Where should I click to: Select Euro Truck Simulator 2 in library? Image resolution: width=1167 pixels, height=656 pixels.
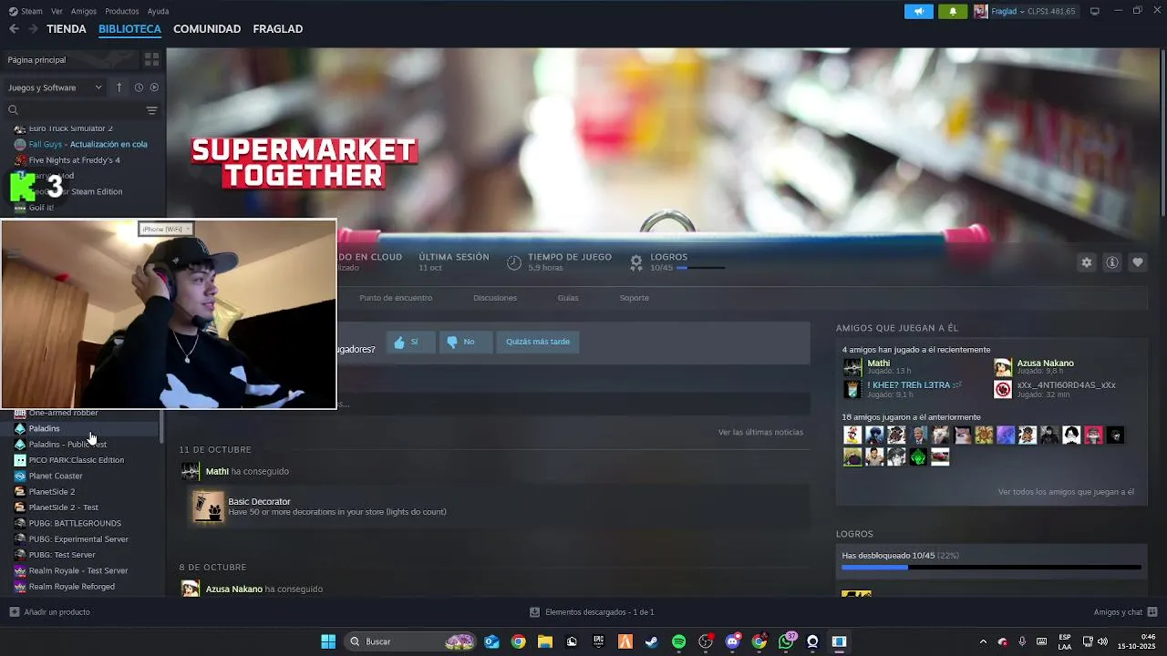pyautogui.click(x=71, y=128)
